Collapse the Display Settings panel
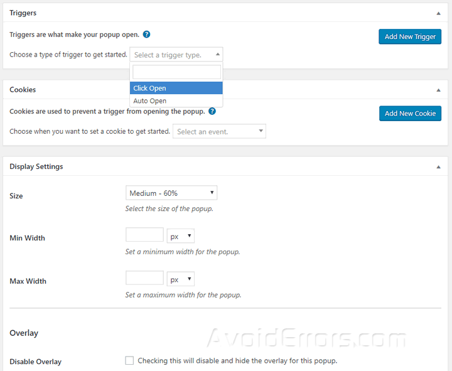Screen dimensions: 452x371 438,167
